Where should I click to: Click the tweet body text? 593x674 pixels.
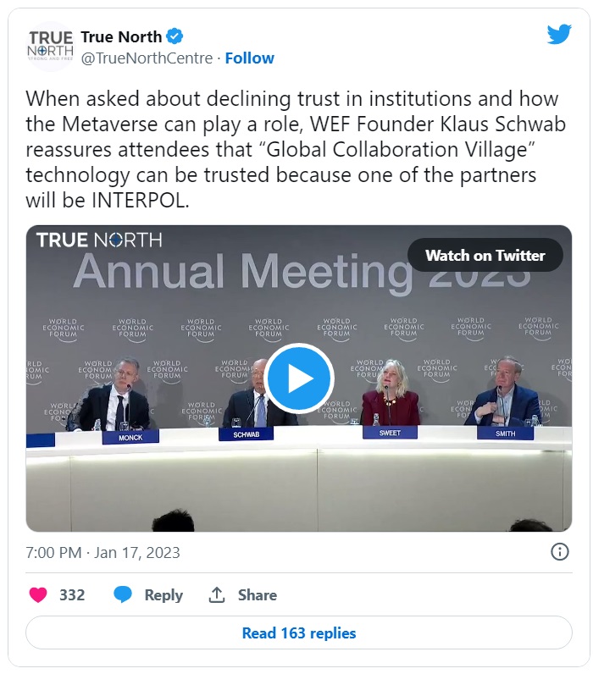296,150
